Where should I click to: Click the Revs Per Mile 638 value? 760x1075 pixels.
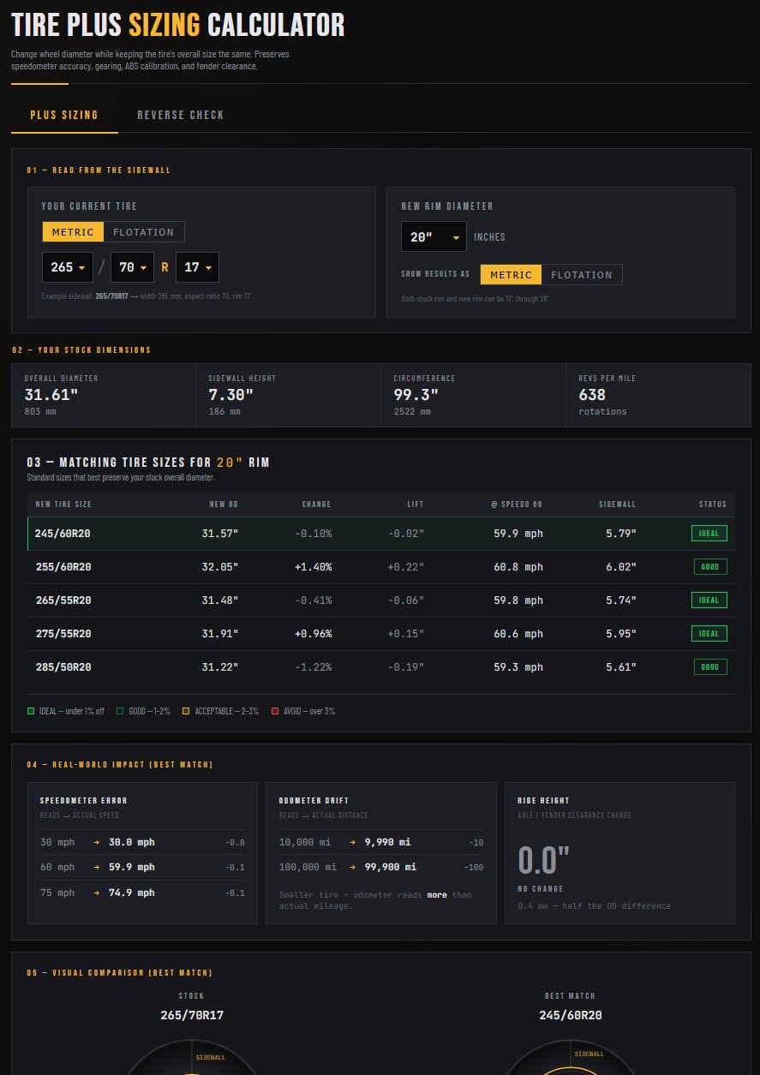592,395
